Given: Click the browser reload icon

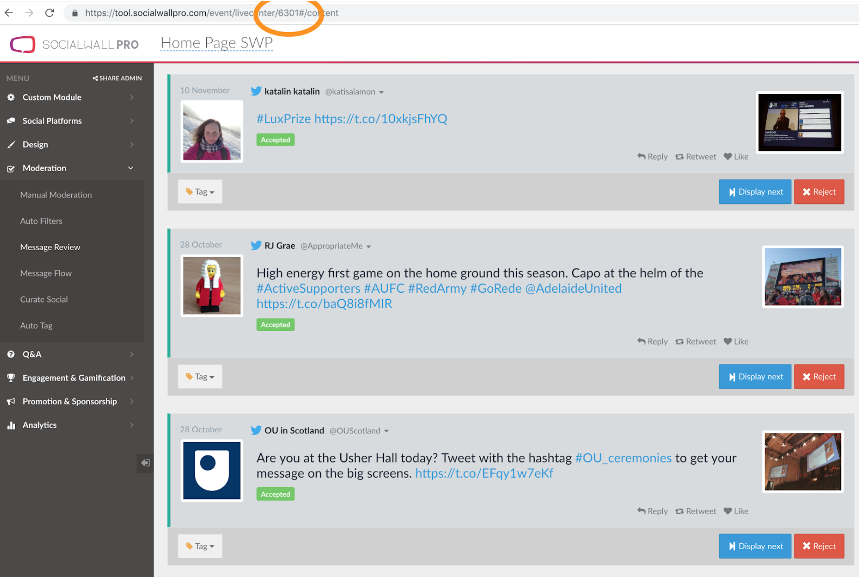Looking at the screenshot, I should pos(50,13).
